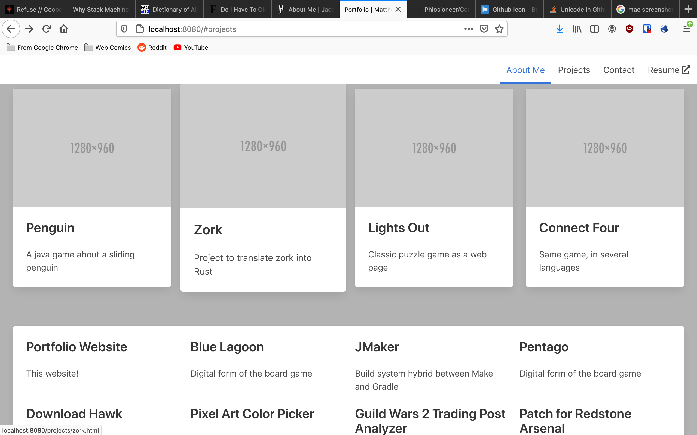Select About Me in site navigation
The image size is (697, 435).
525,70
